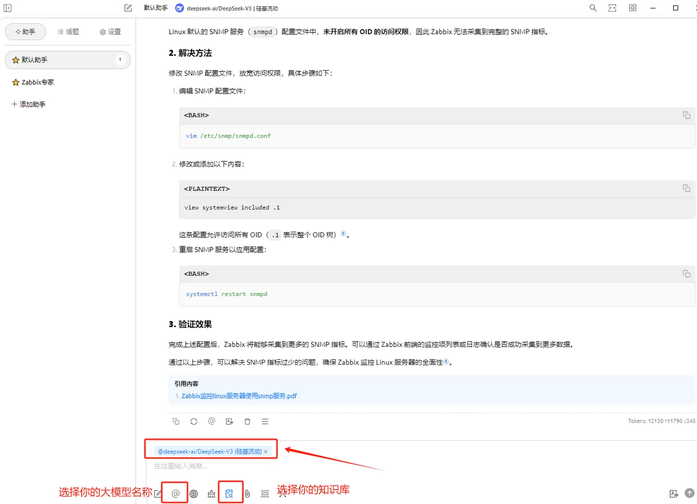The height and width of the screenshot is (504, 697).
Task: Click the '引用内容' label
Action: 186,384
